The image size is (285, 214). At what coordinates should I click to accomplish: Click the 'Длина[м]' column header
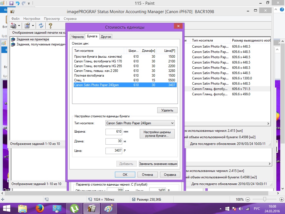148,51
